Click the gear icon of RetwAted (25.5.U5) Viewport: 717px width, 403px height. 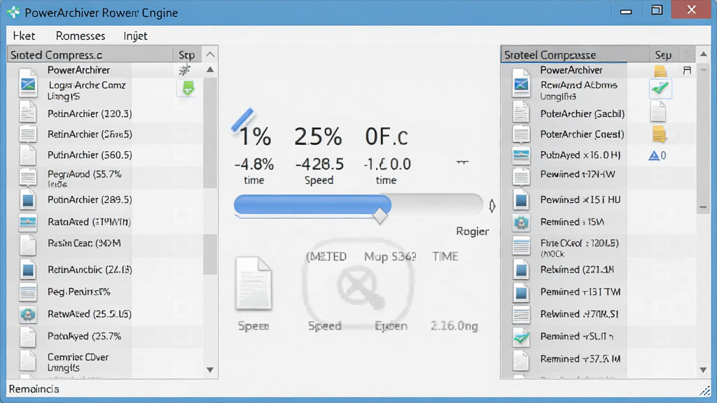(28, 314)
